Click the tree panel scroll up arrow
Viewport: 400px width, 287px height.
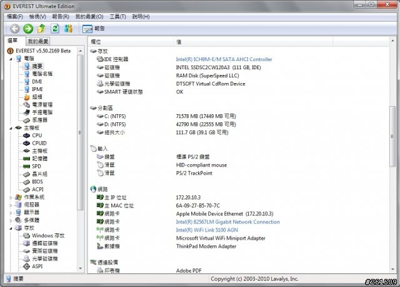point(81,51)
